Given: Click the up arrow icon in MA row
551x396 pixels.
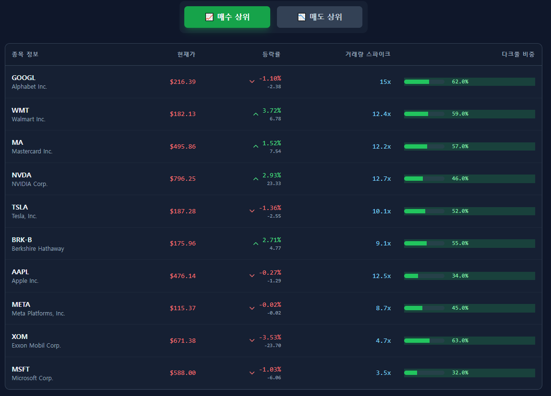Looking at the screenshot, I should 256,146.
